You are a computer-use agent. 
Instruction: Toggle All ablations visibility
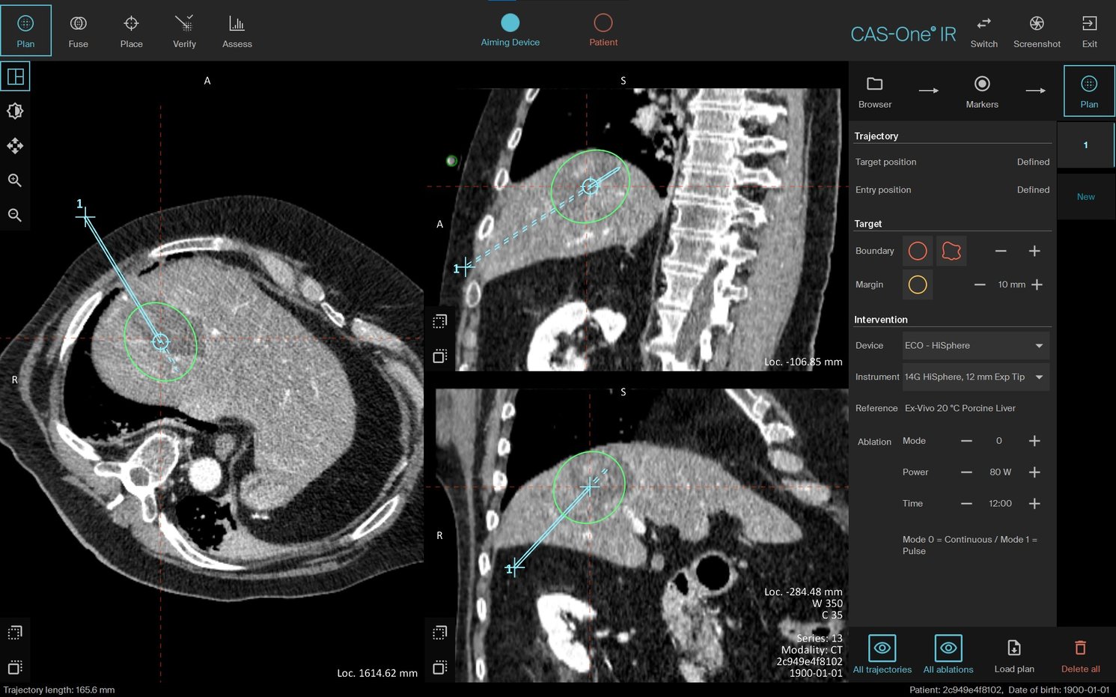[948, 654]
